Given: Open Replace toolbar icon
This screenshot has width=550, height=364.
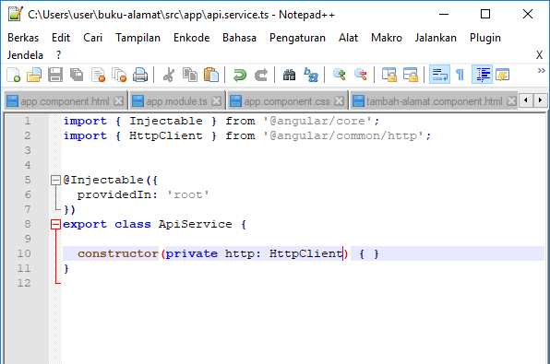Looking at the screenshot, I should [x=311, y=75].
